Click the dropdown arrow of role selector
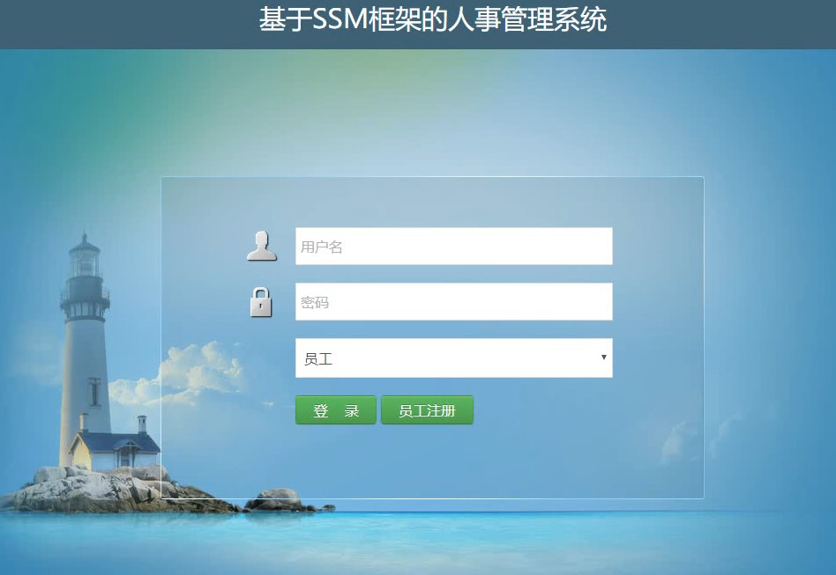 tap(603, 358)
